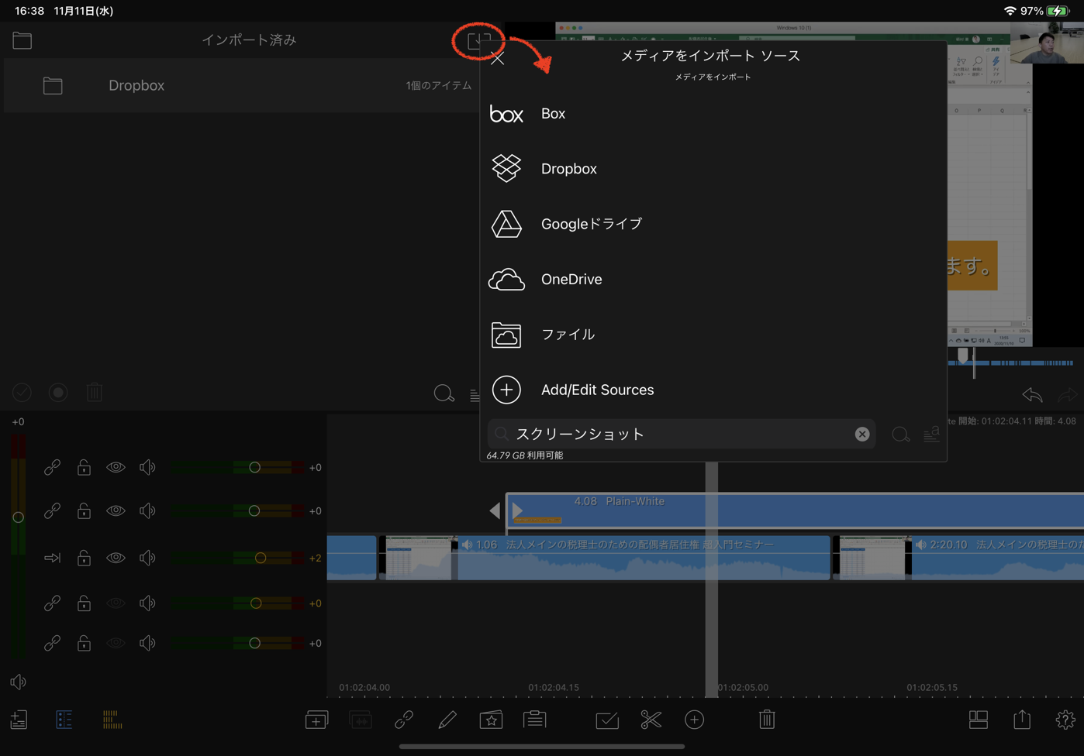Choose Box as import source

click(713, 114)
